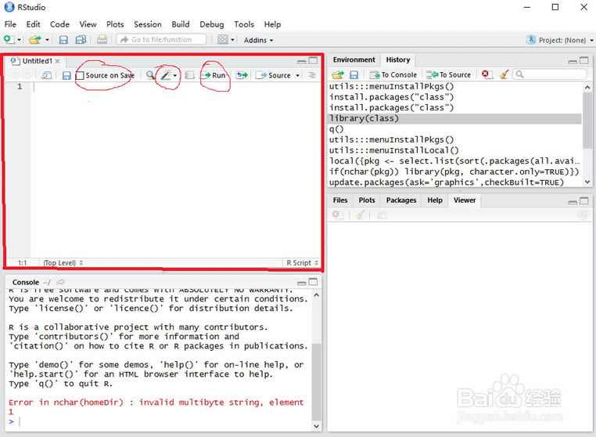Minimize the source editor pane
The image size is (596, 437).
(302, 61)
